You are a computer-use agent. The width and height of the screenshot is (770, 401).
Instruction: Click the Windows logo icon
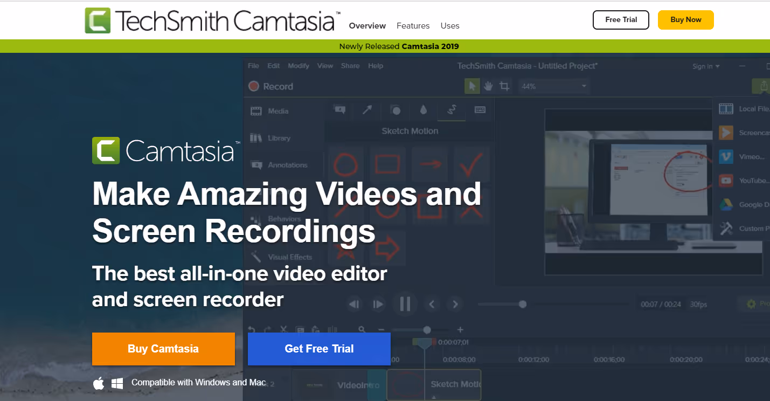tap(117, 383)
